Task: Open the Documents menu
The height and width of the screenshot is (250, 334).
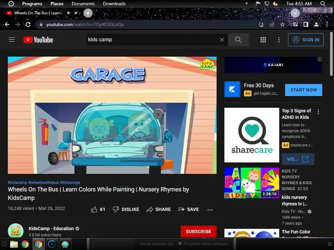Action: 83,4
